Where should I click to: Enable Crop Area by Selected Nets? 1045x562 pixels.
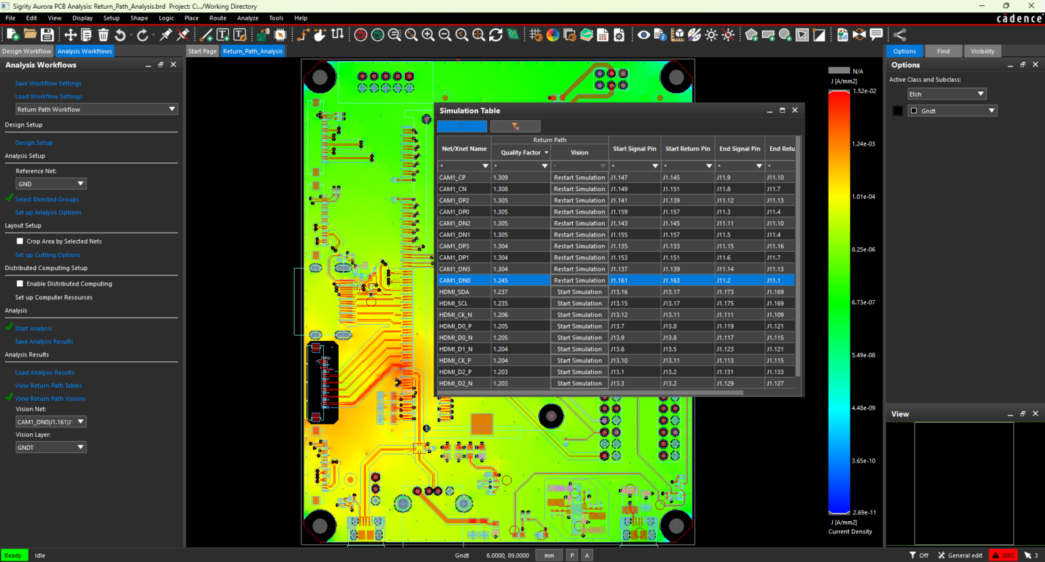coord(20,241)
